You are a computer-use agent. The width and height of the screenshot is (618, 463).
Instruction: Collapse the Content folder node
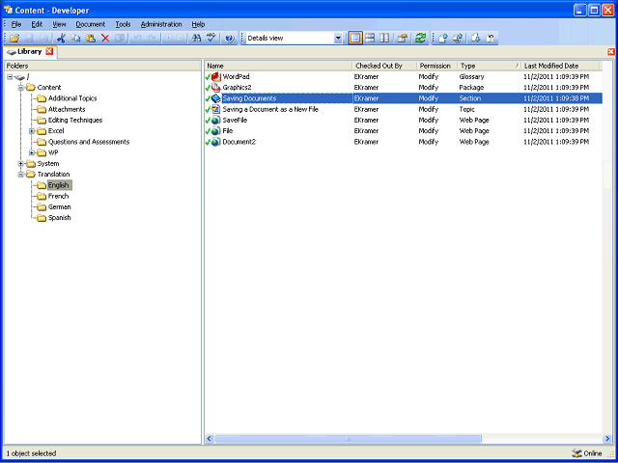(21, 88)
